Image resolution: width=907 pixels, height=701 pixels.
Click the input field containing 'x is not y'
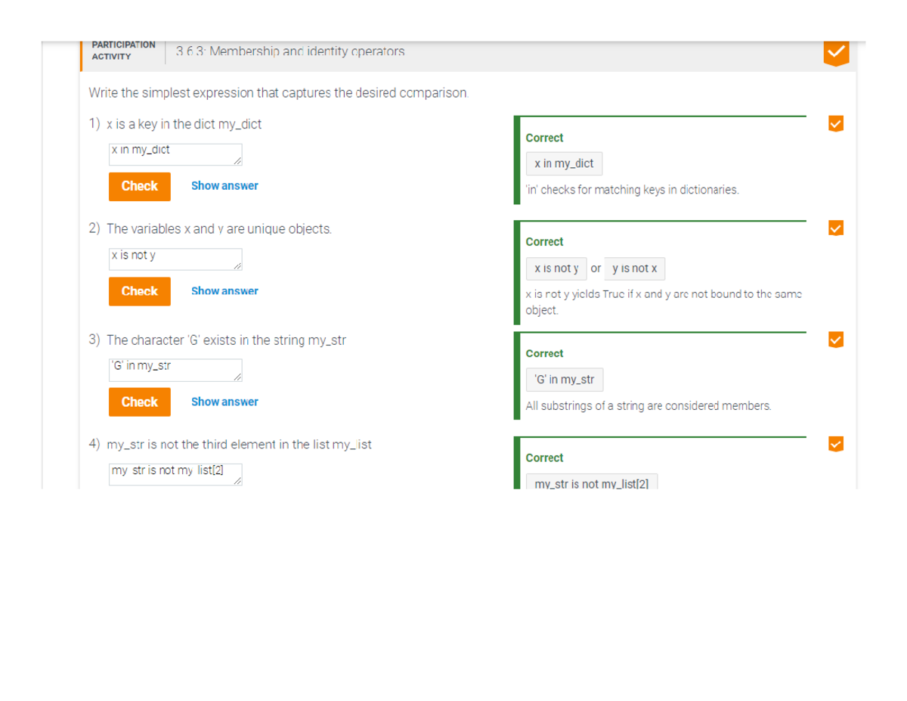pyautogui.click(x=175, y=259)
